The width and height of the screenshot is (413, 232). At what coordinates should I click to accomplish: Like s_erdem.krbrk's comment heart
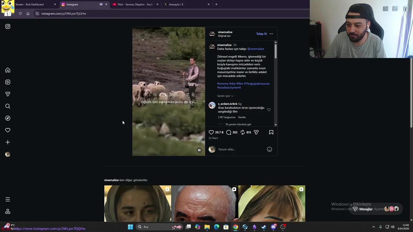point(269,110)
